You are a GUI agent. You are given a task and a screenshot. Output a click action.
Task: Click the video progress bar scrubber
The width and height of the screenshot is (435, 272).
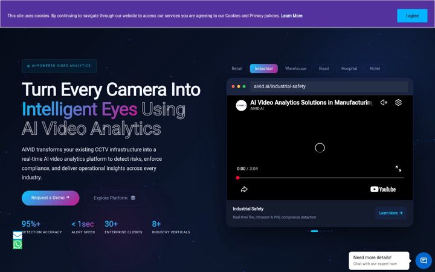coord(238,178)
